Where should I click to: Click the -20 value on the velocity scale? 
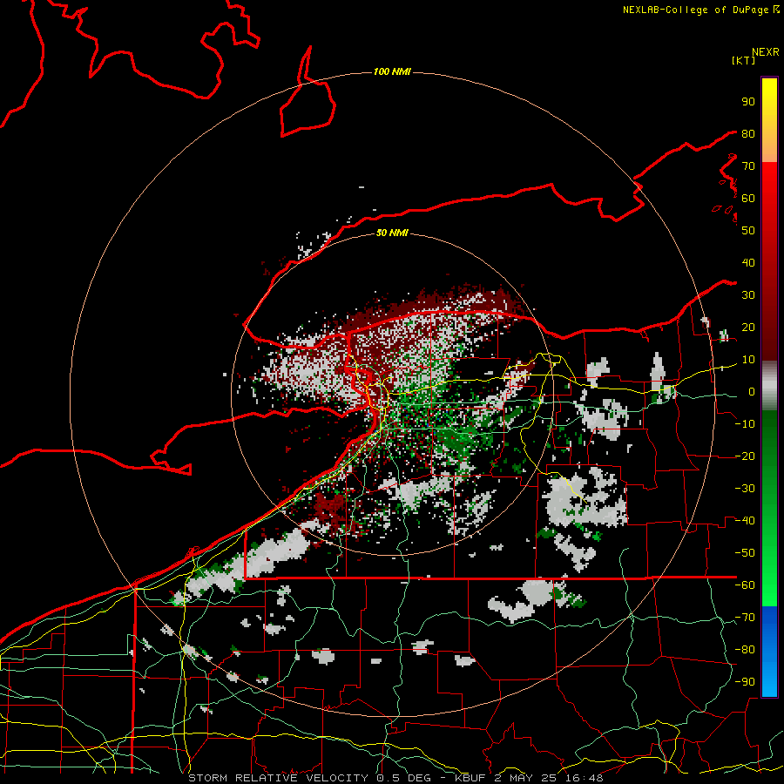745,456
